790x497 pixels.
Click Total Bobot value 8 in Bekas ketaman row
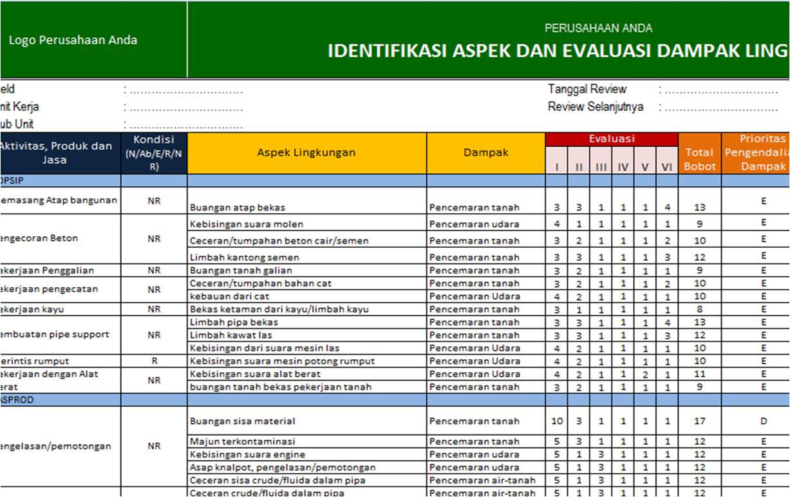coord(699,309)
